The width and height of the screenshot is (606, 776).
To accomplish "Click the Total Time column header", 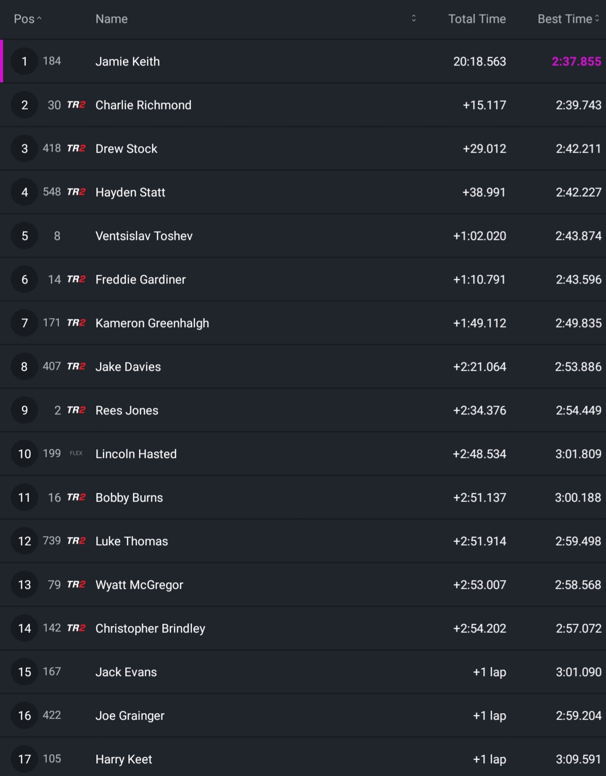I will coord(477,19).
